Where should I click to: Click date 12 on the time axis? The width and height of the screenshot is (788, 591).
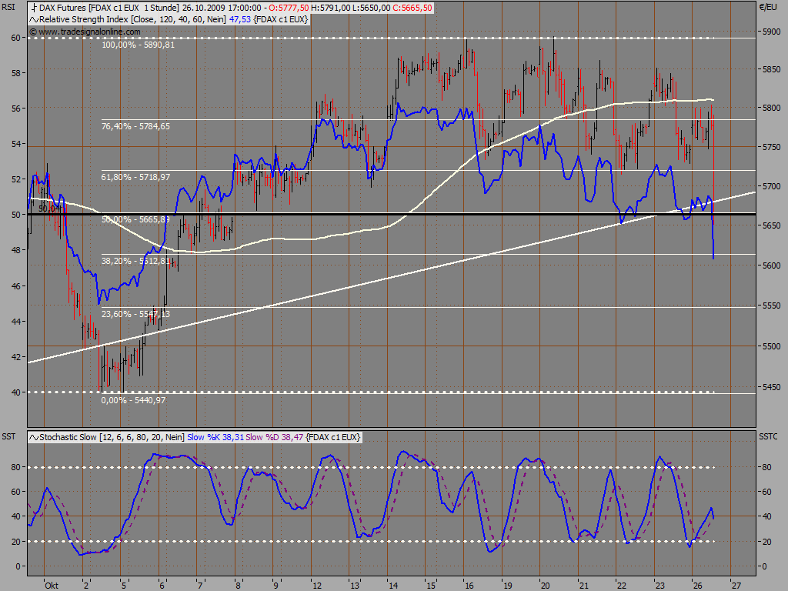click(x=316, y=586)
